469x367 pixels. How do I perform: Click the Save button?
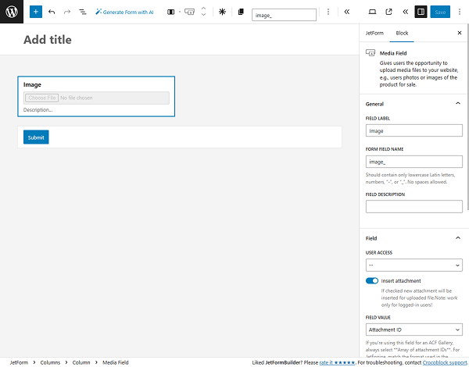(440, 12)
